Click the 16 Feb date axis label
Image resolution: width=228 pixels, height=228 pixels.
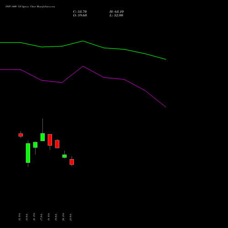pos(34,217)
